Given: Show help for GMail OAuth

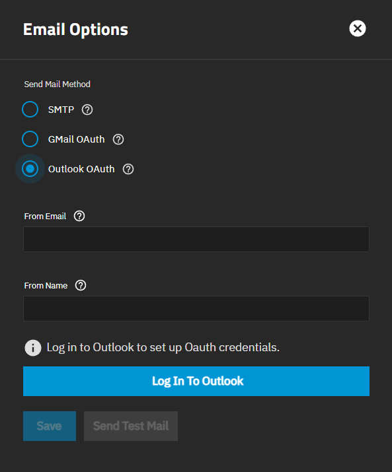Looking at the screenshot, I should [118, 139].
